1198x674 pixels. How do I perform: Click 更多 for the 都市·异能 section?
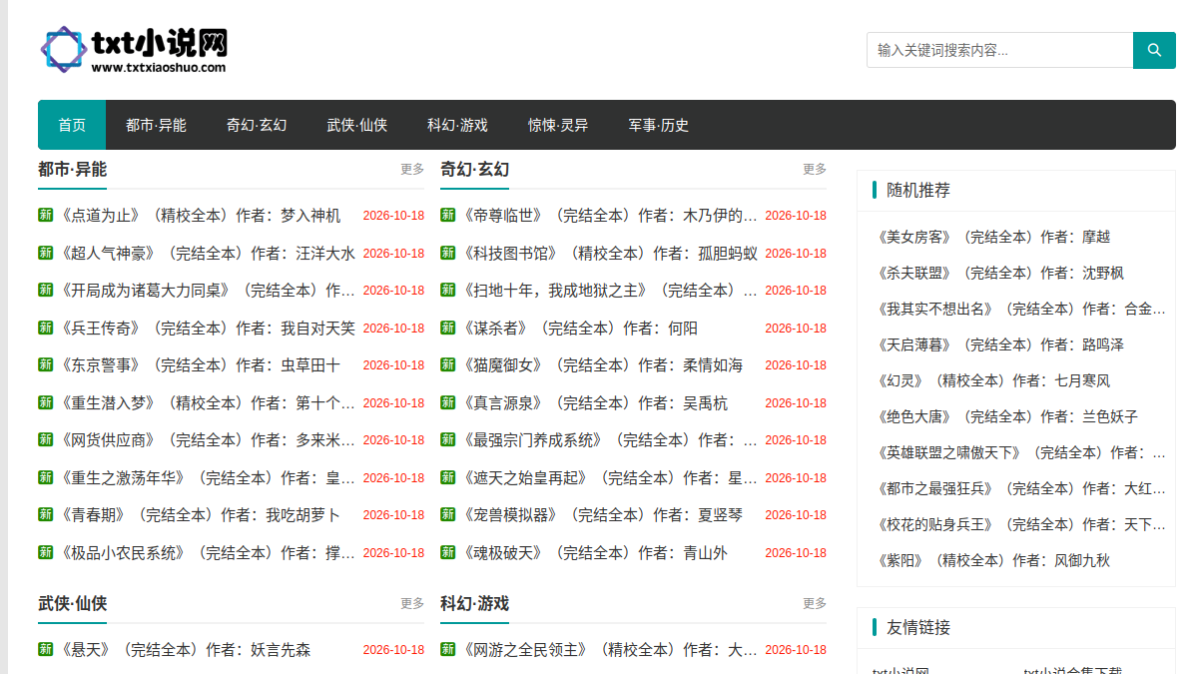click(x=412, y=169)
